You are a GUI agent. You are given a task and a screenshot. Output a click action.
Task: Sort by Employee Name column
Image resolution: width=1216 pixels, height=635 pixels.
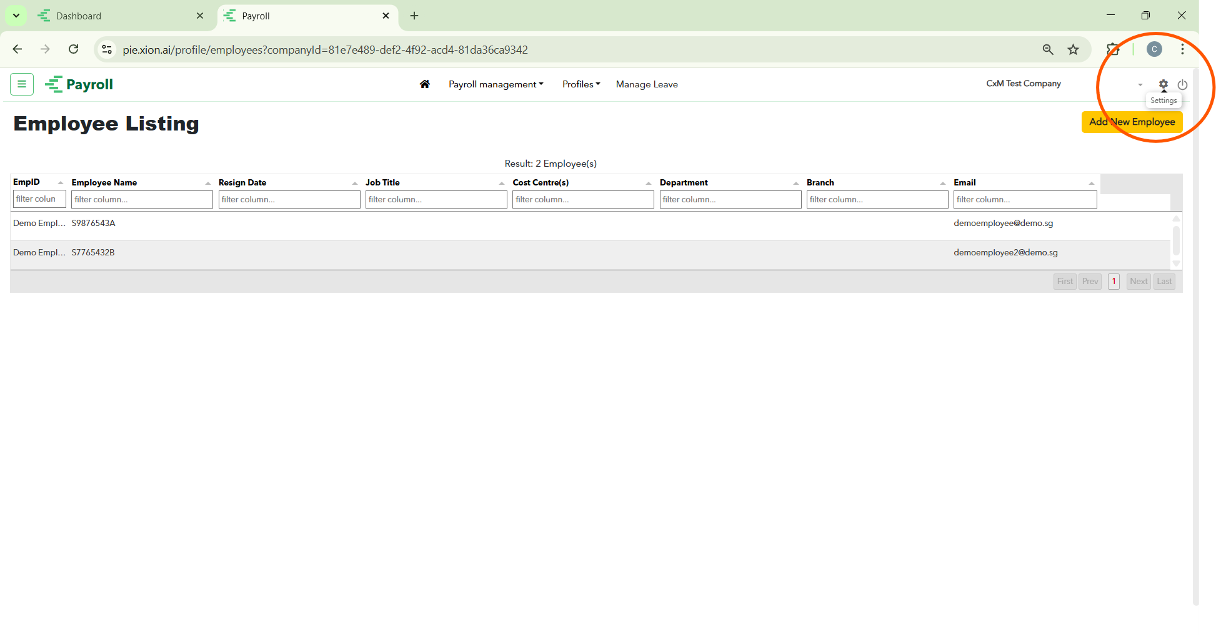coord(104,182)
